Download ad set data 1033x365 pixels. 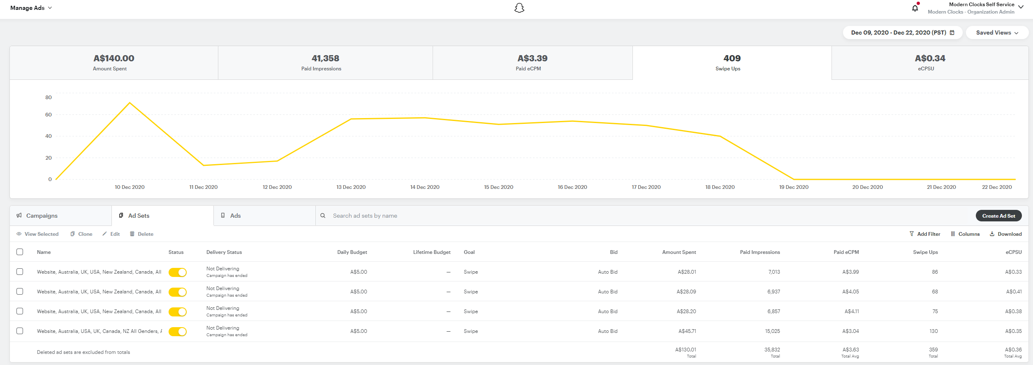click(x=1005, y=234)
